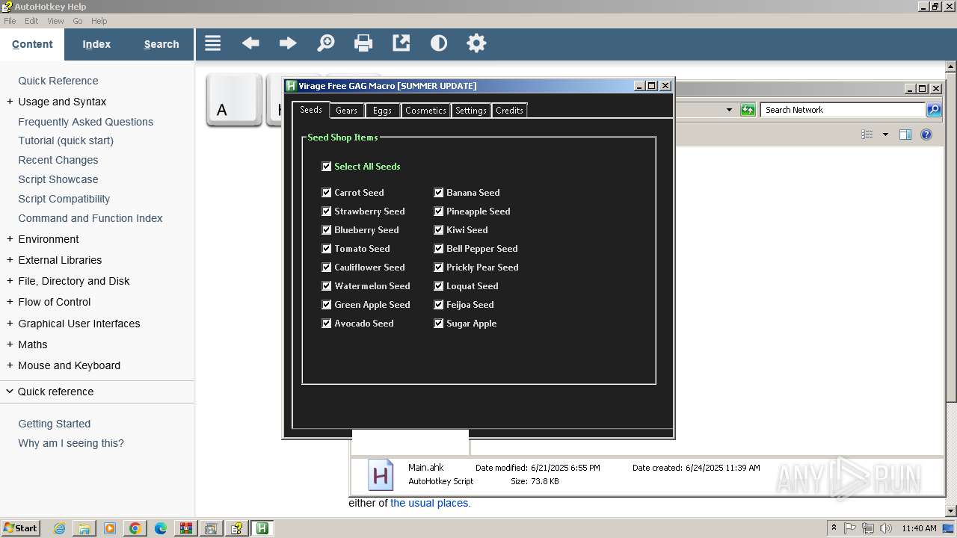Click Search Network input field
This screenshot has height=538, width=957.
[843, 110]
